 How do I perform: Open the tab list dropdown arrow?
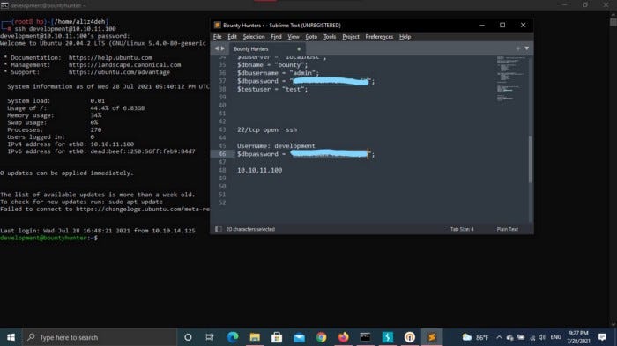(x=526, y=48)
